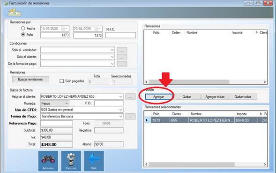Screen dimensions: 276x173
Task: Click Orden column header in Remisiones list
Action: [176, 32]
